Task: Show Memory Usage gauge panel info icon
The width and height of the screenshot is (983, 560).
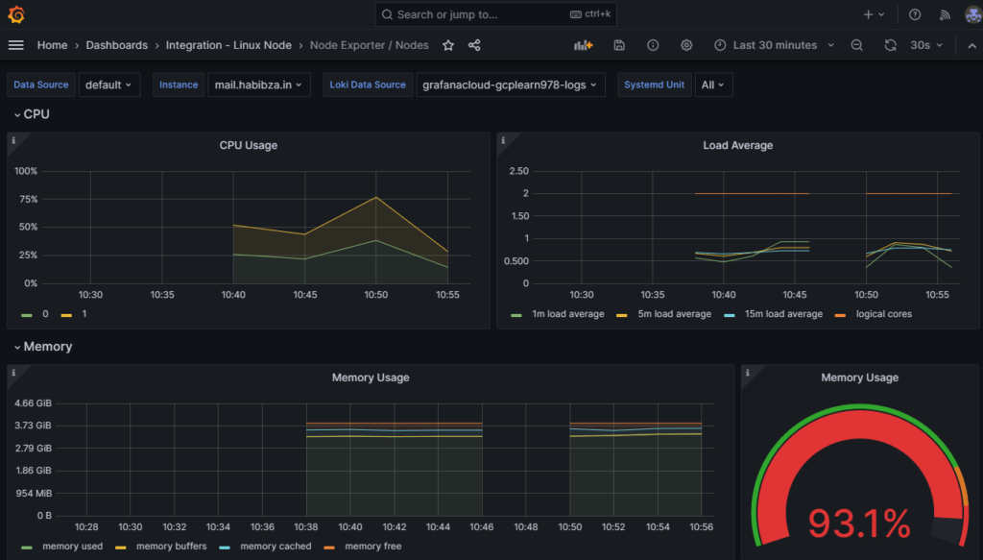Action: (x=747, y=373)
